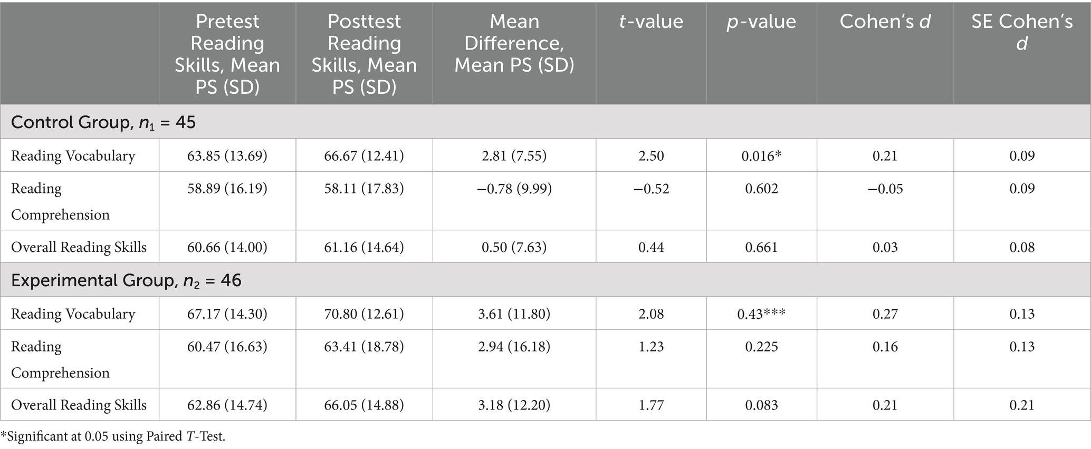Click the 0.083 p-value cell
The height and width of the screenshot is (449, 1091).
click(761, 405)
